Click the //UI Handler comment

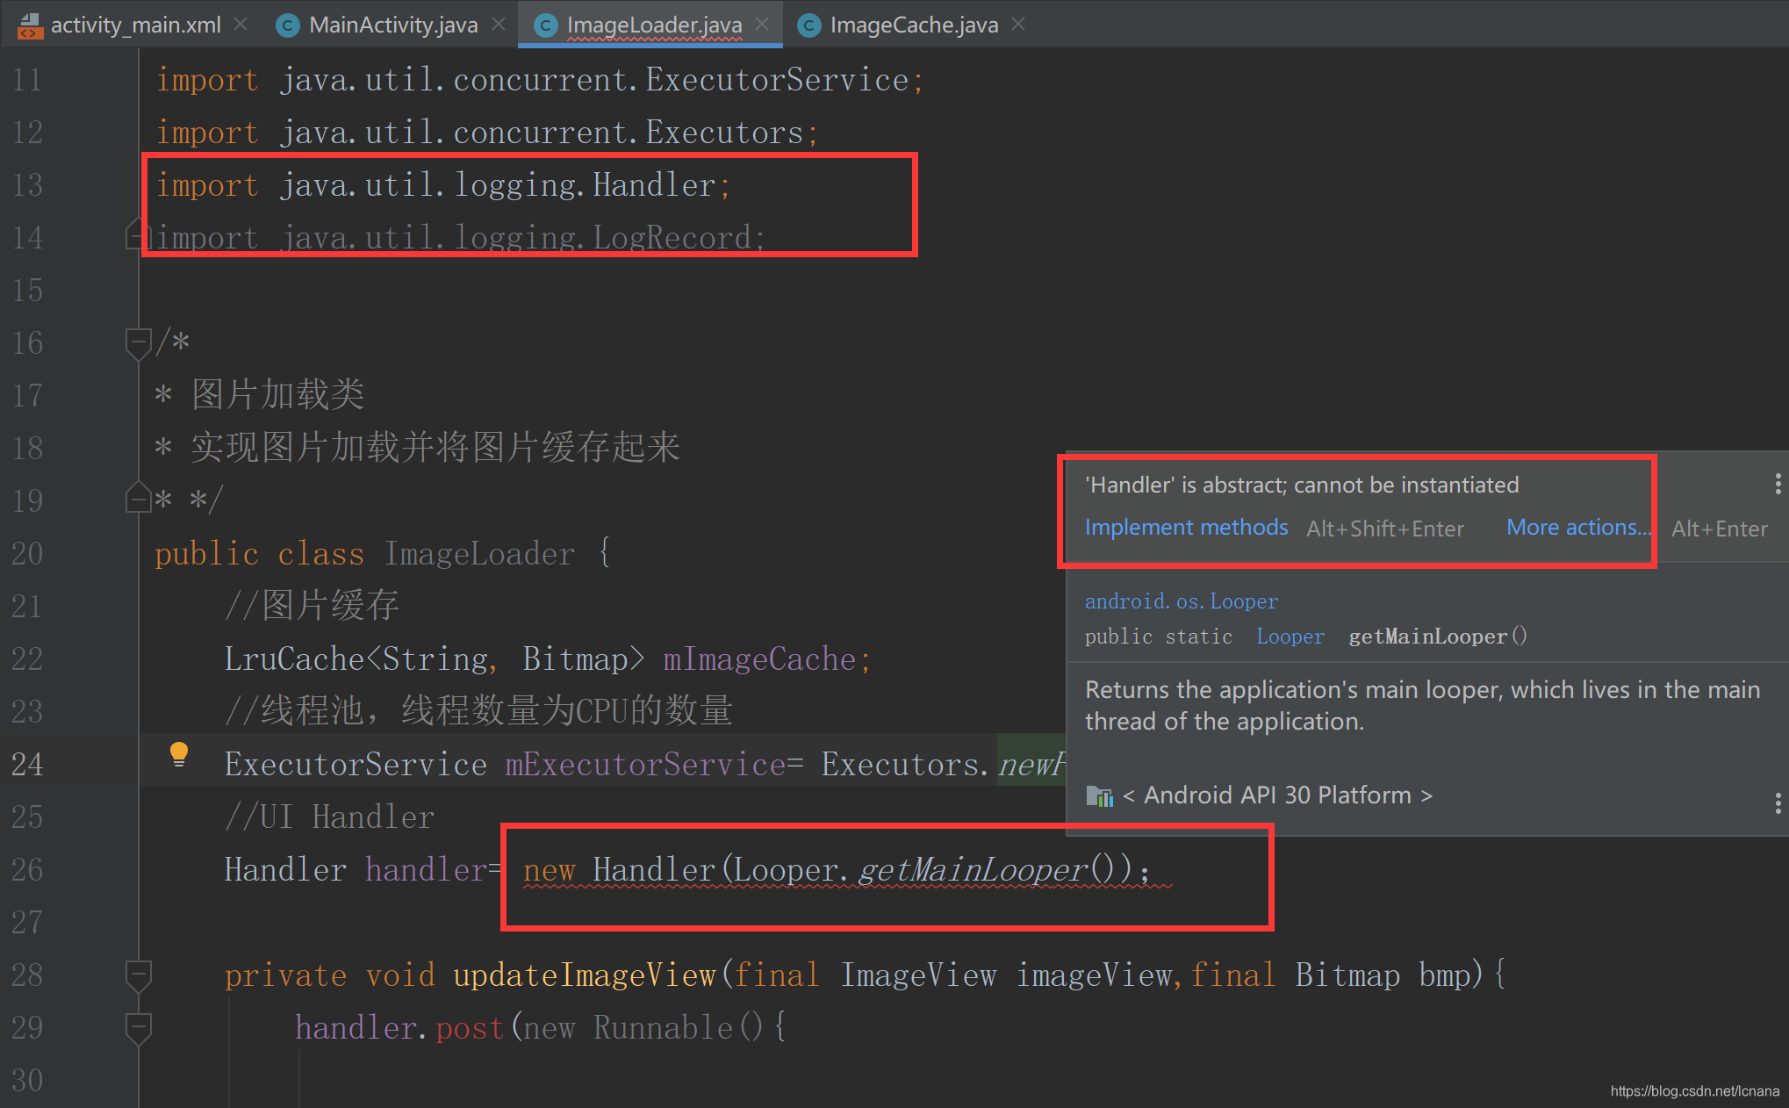pyautogui.click(x=329, y=817)
